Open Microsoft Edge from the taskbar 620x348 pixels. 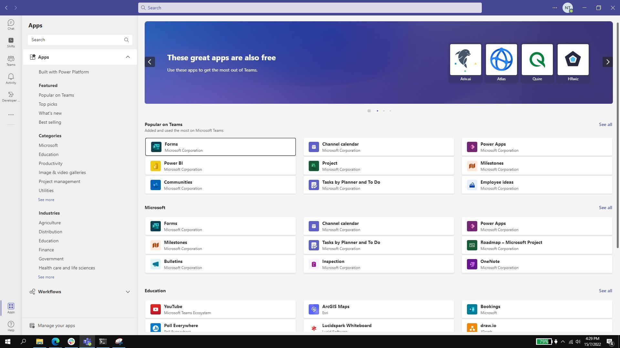[55, 342]
